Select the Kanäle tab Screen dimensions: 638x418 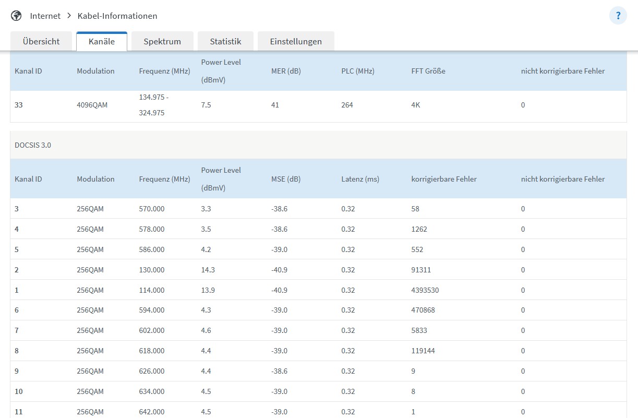point(102,41)
